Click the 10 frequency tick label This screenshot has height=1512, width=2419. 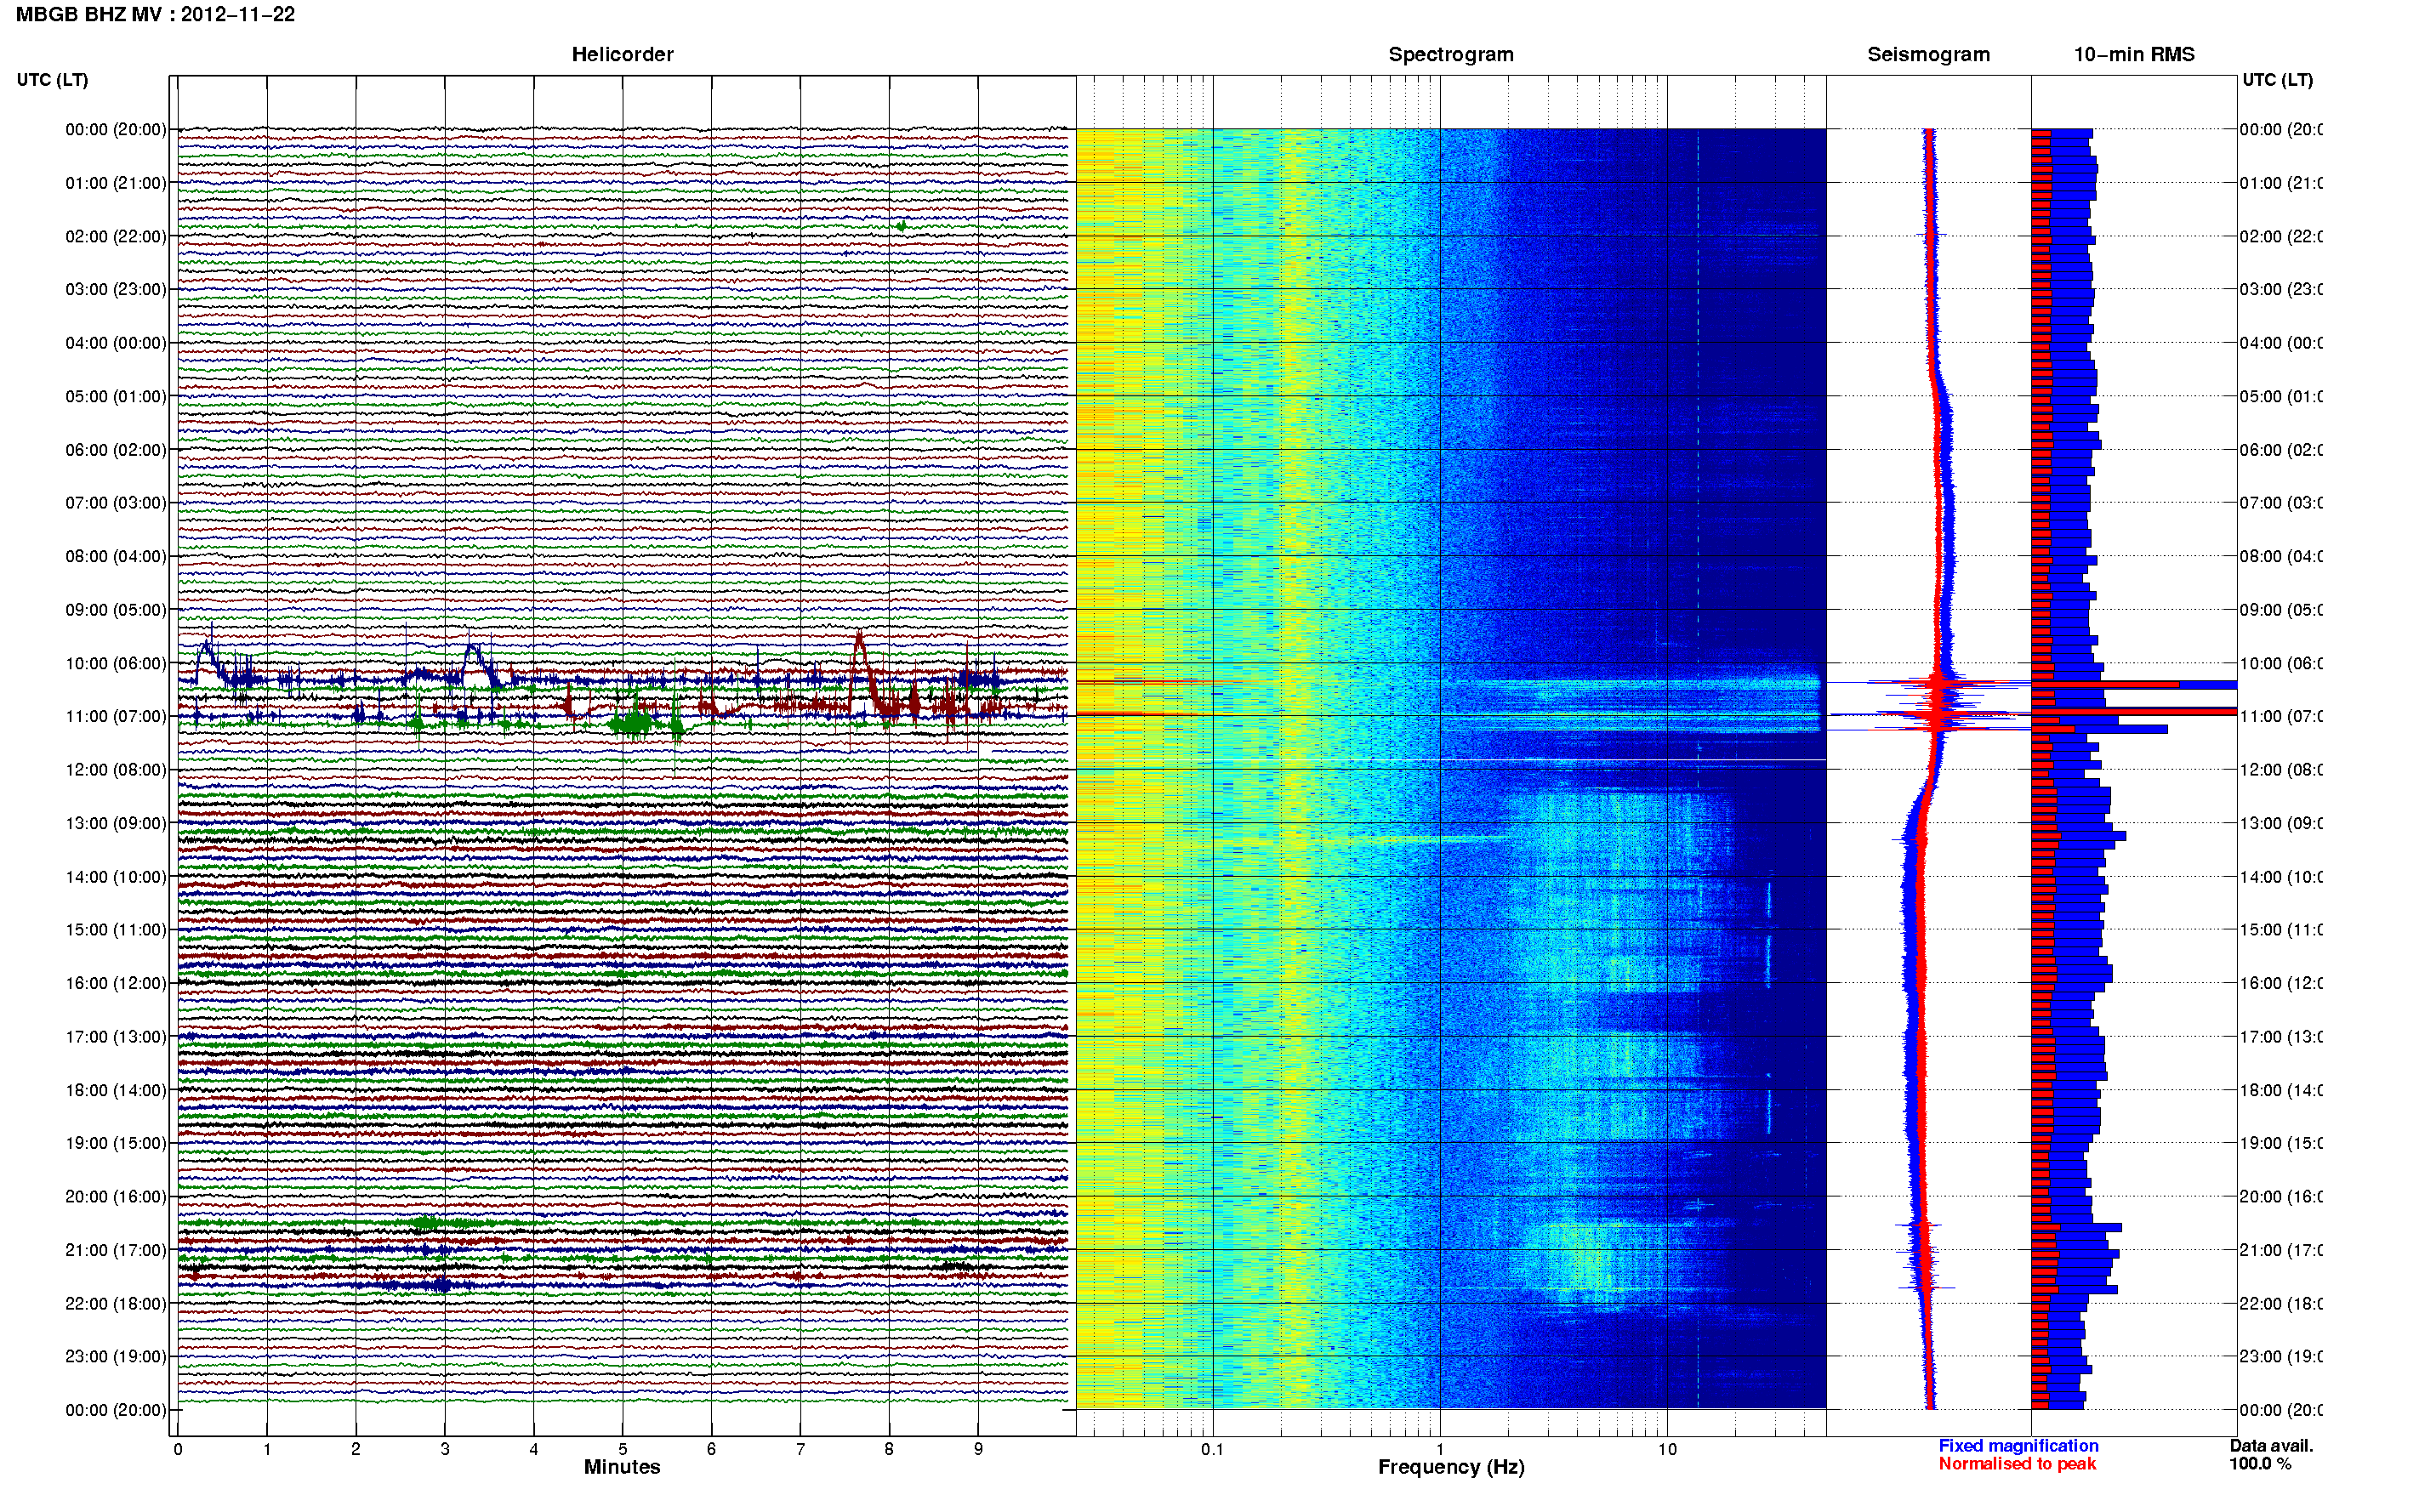(1667, 1449)
